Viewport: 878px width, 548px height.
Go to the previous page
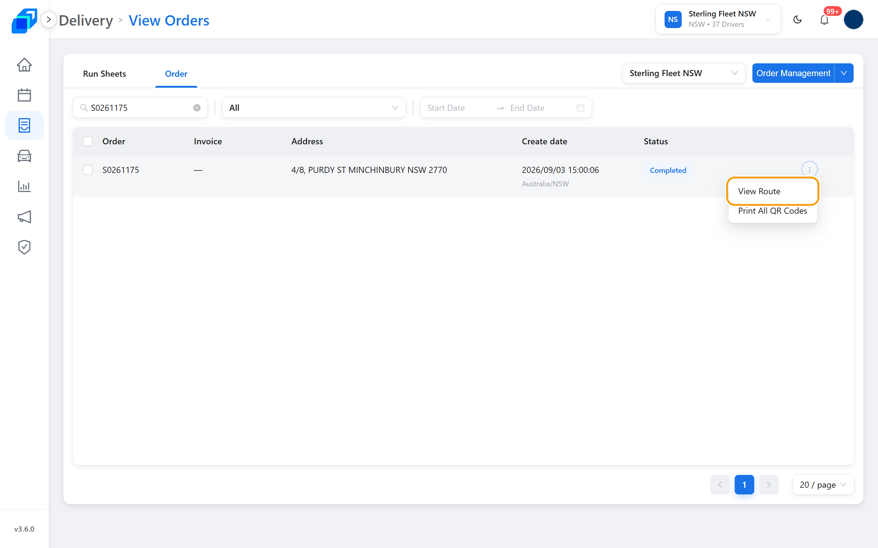point(720,485)
